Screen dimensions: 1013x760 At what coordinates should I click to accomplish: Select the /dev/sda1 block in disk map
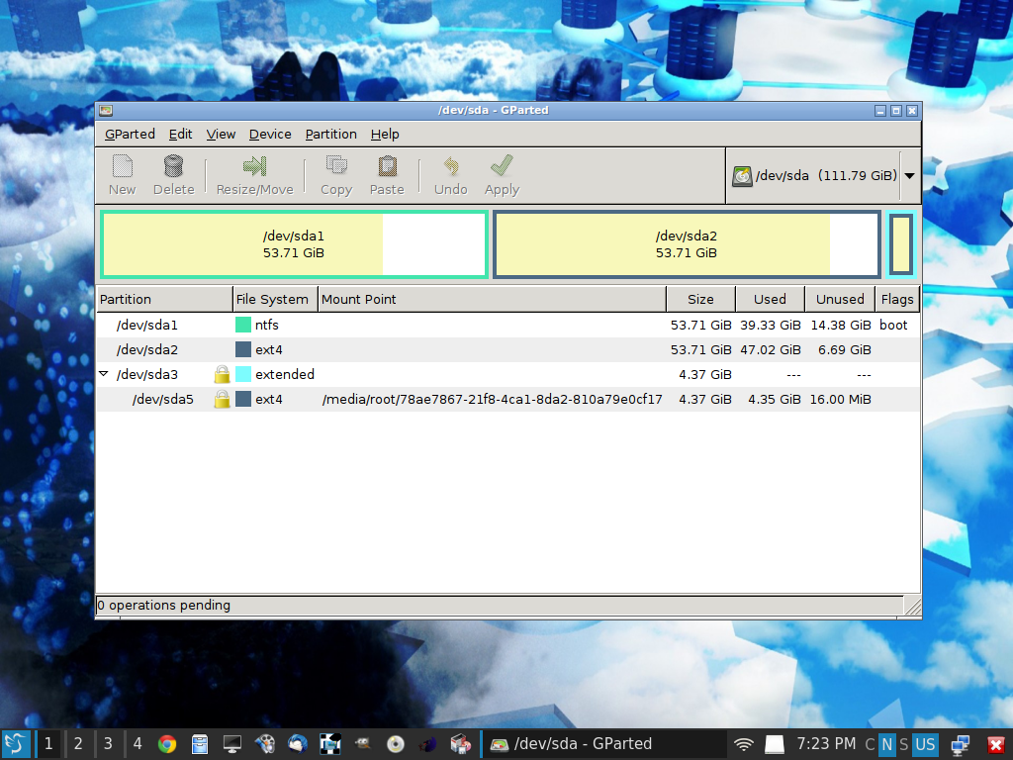294,244
